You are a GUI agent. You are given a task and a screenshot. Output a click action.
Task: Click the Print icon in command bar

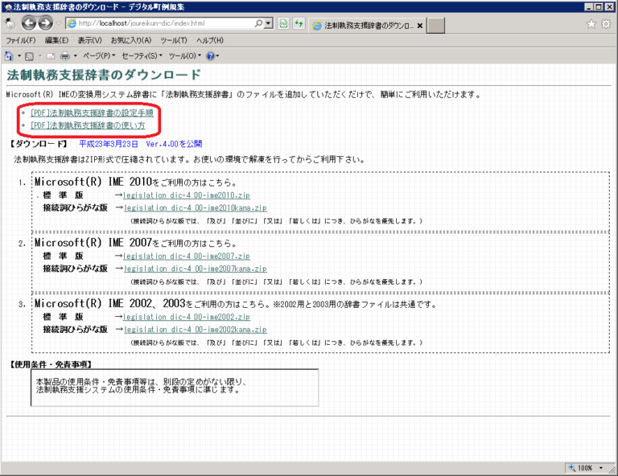coord(65,56)
